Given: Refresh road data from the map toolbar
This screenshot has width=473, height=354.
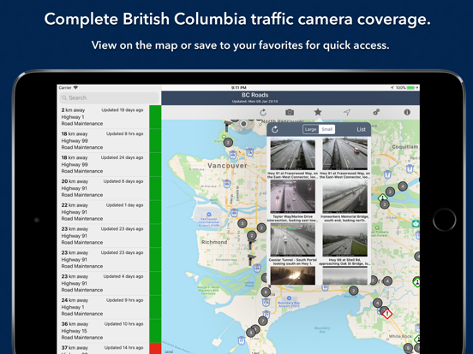Looking at the screenshot, I should click(263, 112).
